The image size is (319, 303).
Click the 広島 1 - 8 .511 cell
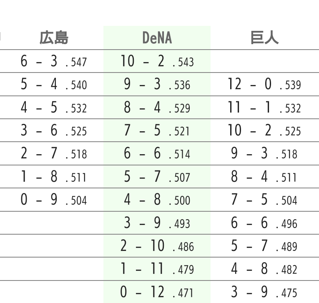tap(54, 177)
